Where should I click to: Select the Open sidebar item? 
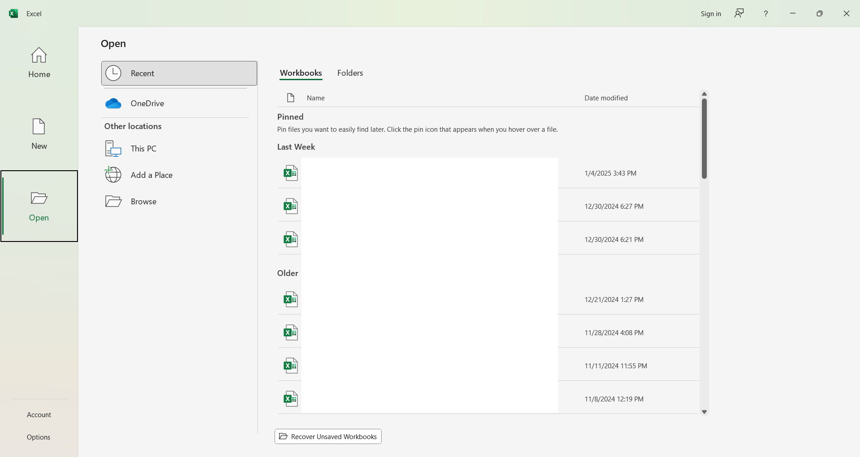point(39,206)
